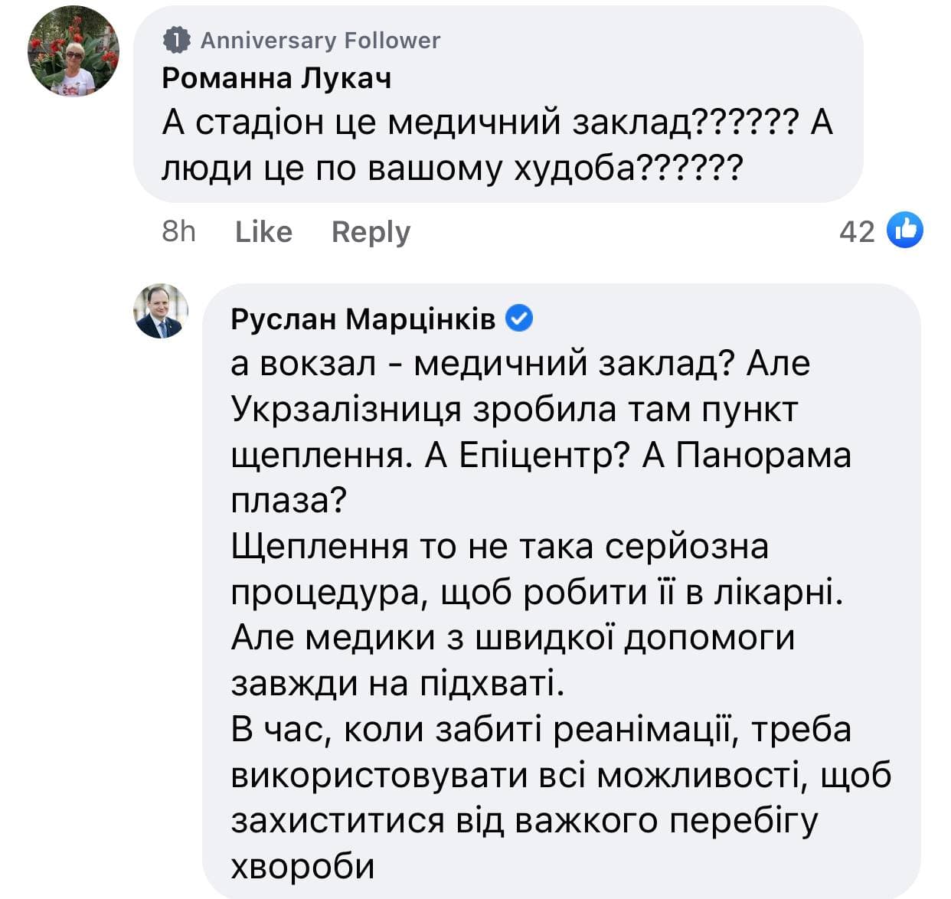
Task: Open the Романна Лукач name link
Action: pos(276,77)
